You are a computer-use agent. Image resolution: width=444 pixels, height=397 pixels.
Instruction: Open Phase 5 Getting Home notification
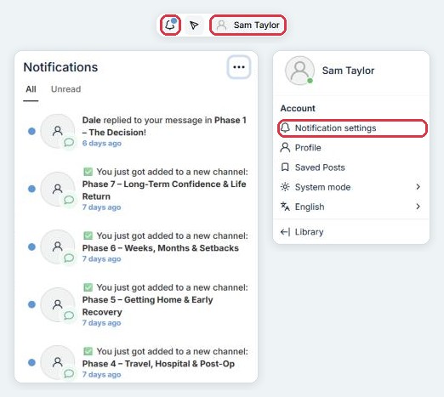tap(136, 304)
